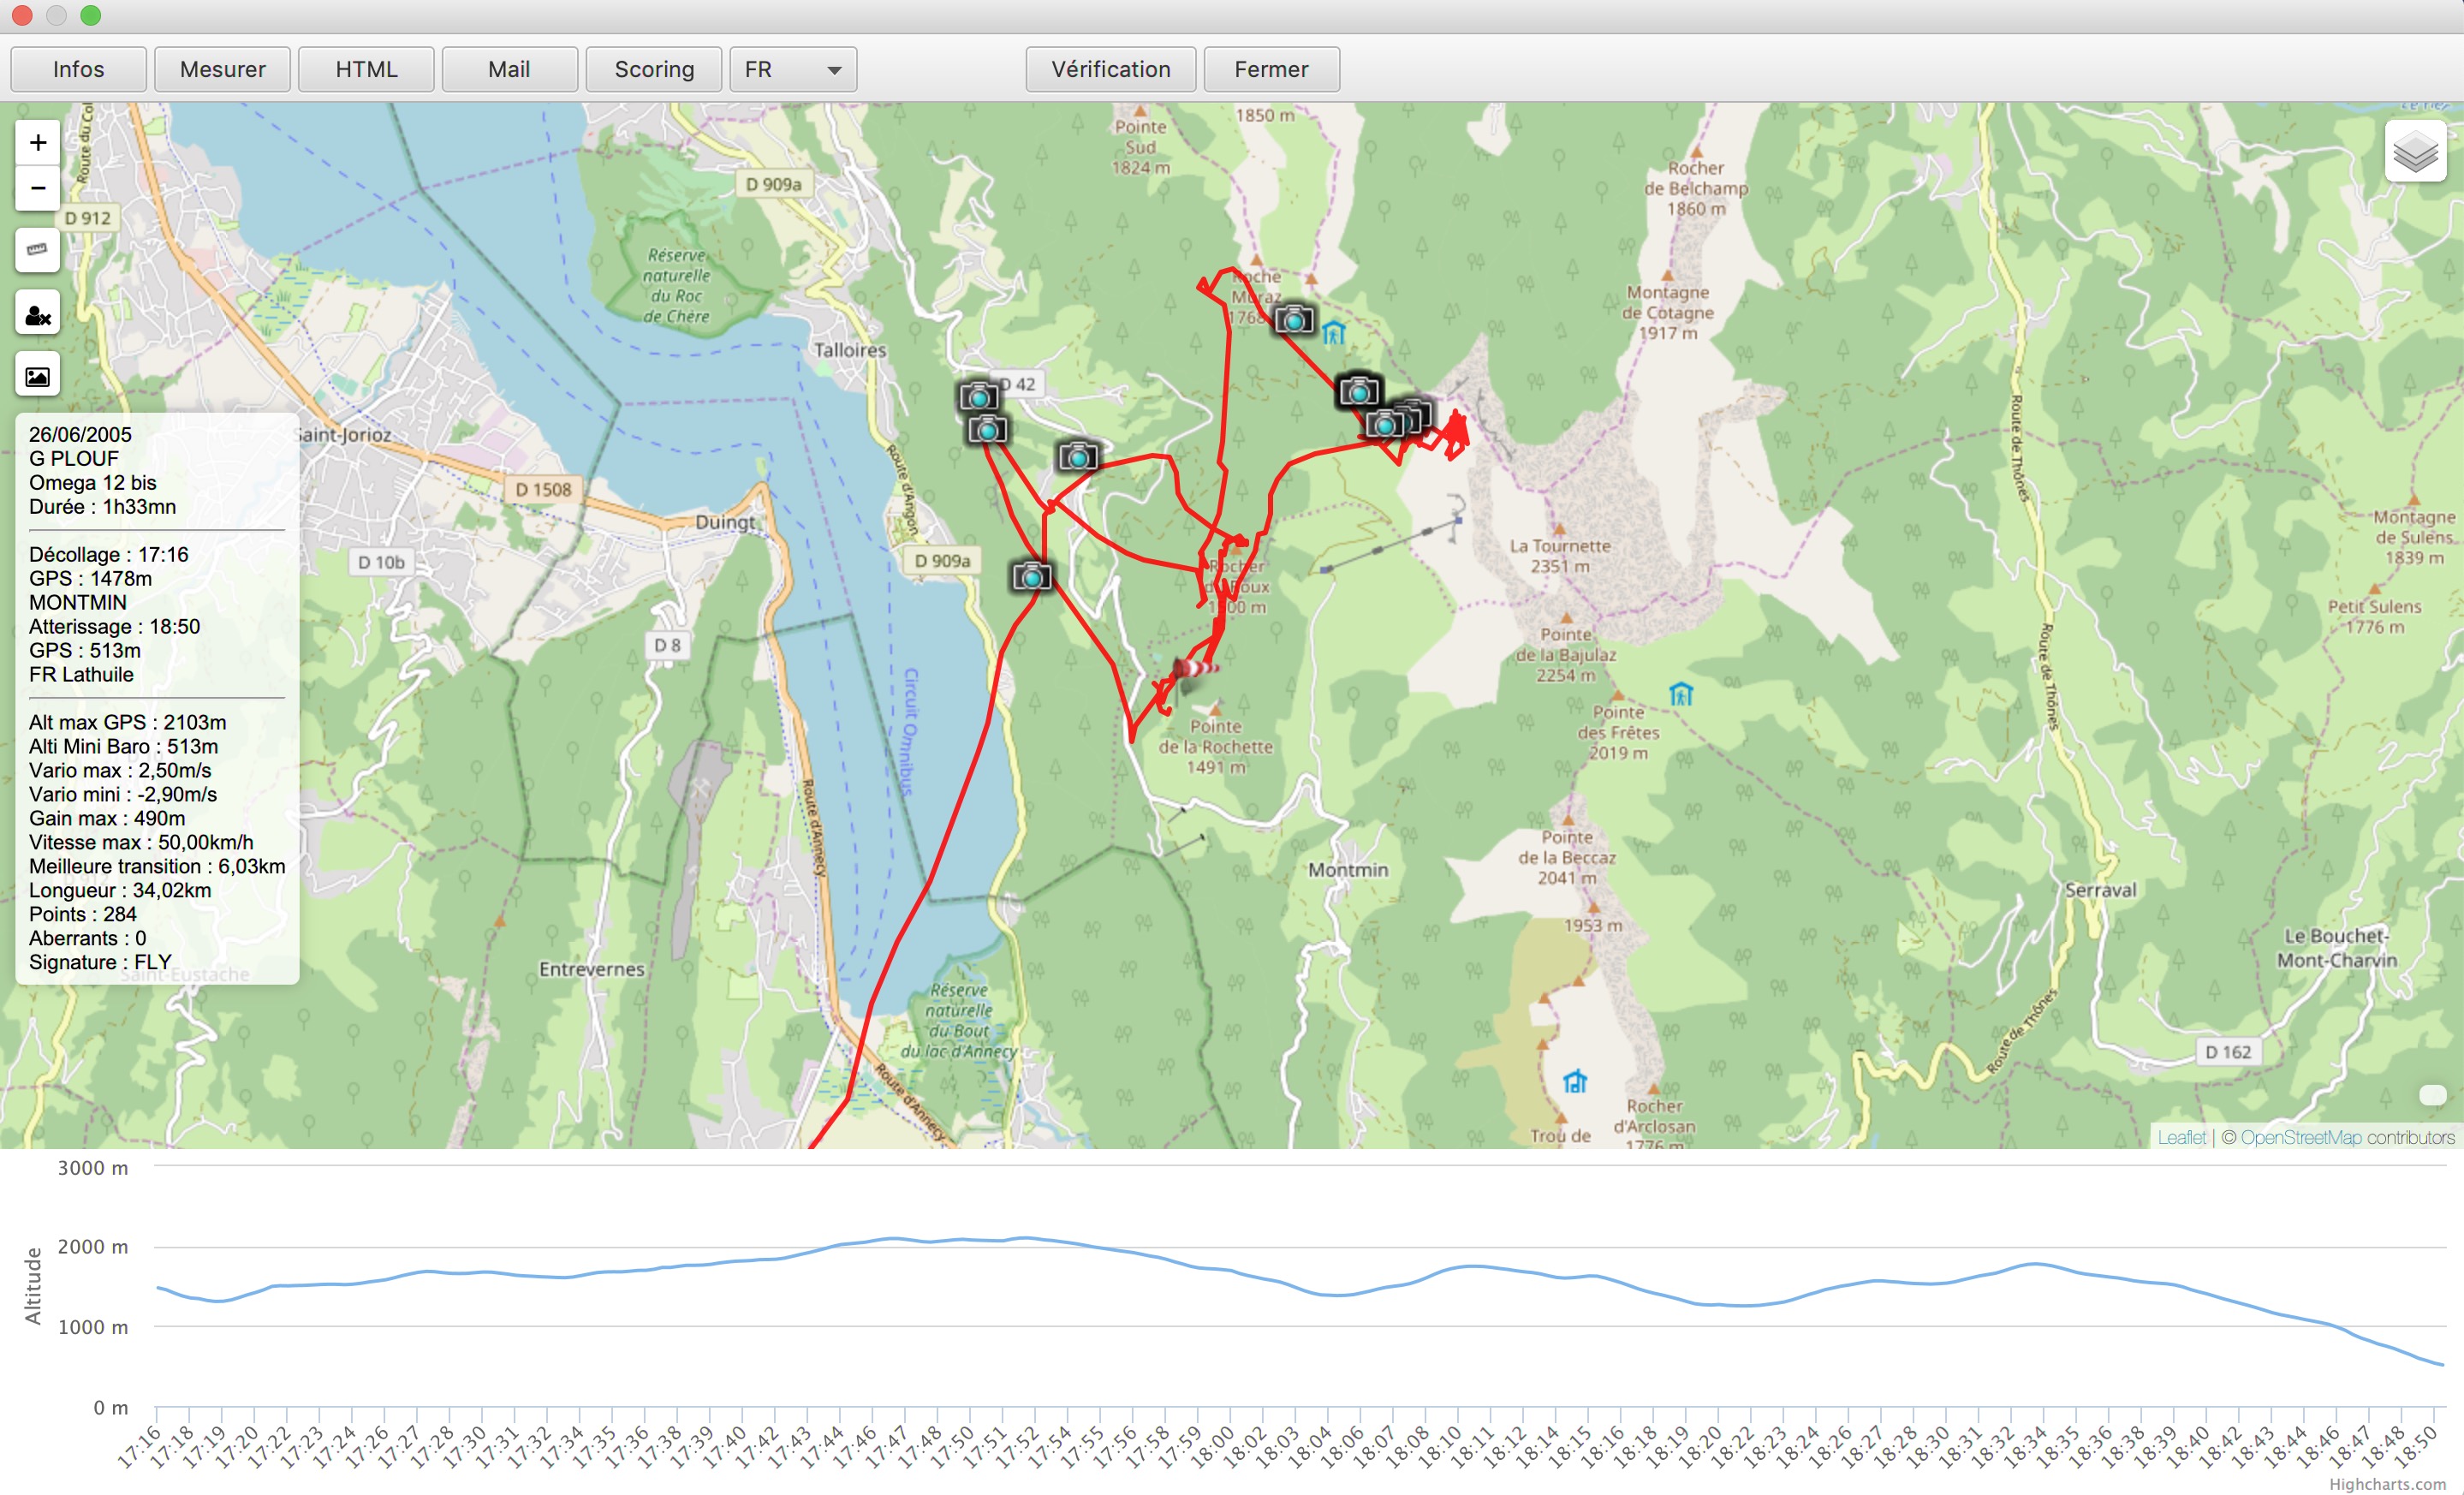Click the pilot info hide icon
This screenshot has width=2464, height=1495.
[37, 314]
